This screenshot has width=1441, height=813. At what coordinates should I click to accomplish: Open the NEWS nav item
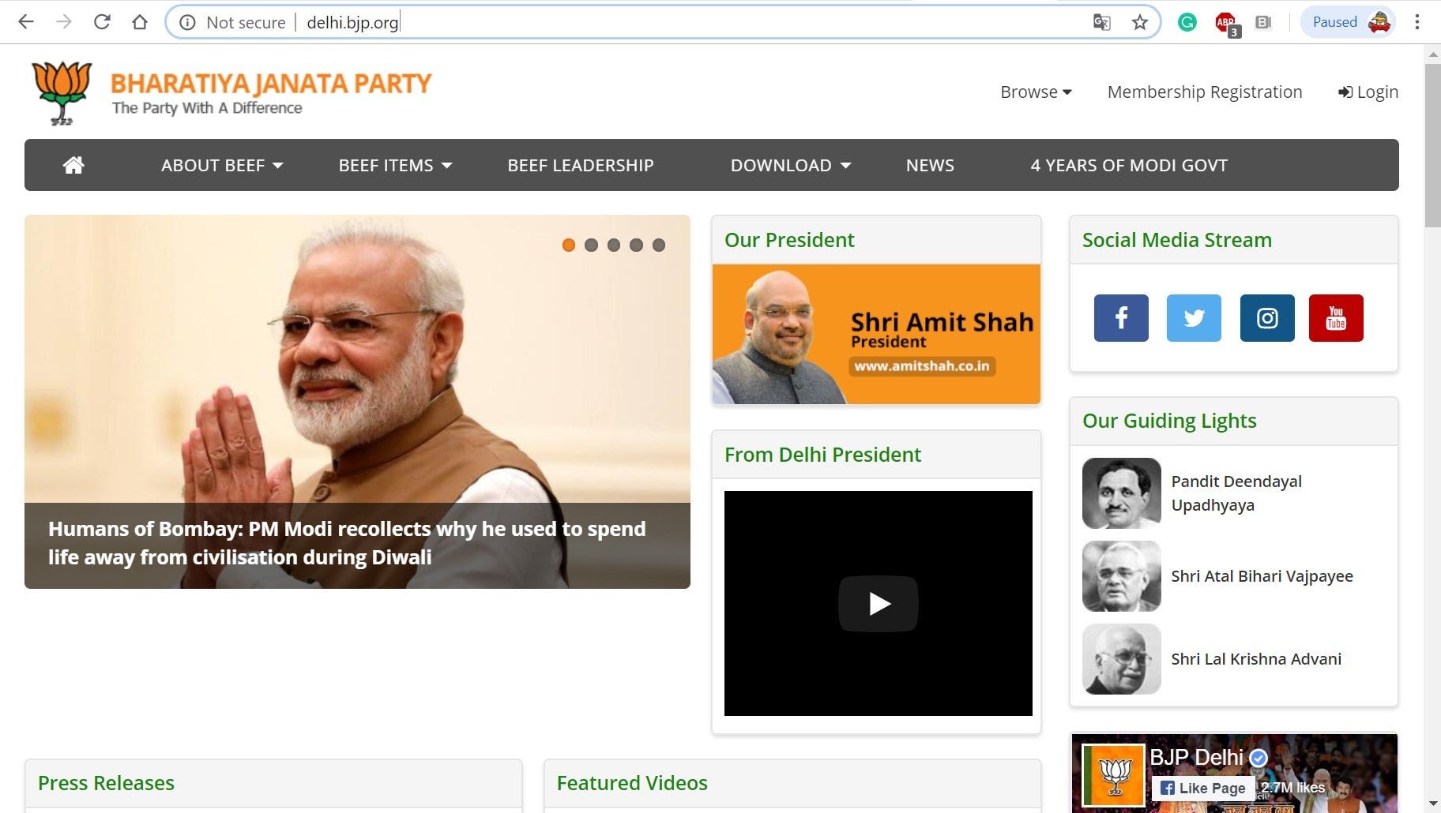930,165
